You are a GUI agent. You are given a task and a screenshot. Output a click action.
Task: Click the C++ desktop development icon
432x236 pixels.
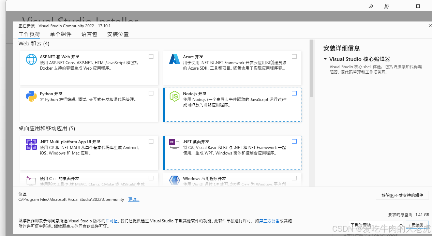click(x=31, y=181)
